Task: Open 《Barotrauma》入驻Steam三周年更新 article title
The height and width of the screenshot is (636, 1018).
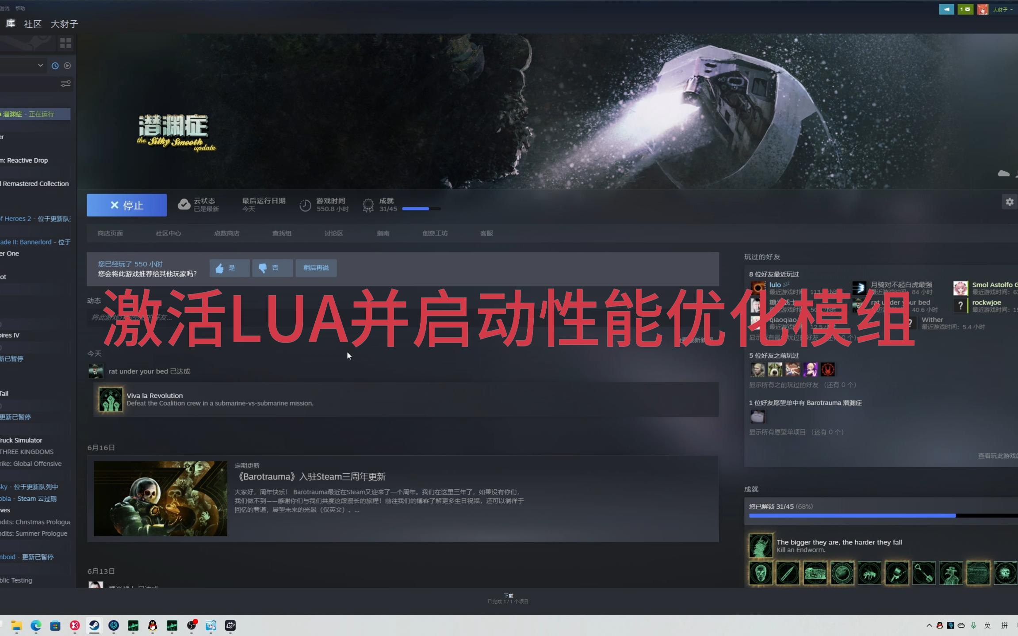Action: [310, 476]
